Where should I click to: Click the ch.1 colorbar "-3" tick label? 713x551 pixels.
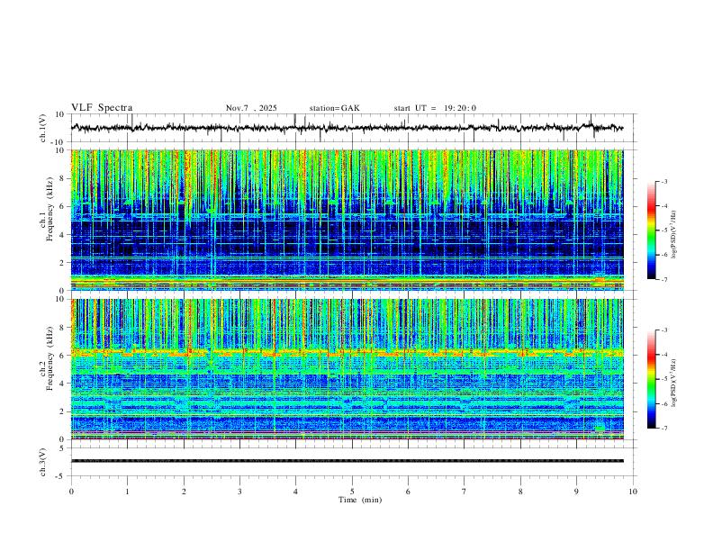click(x=664, y=181)
